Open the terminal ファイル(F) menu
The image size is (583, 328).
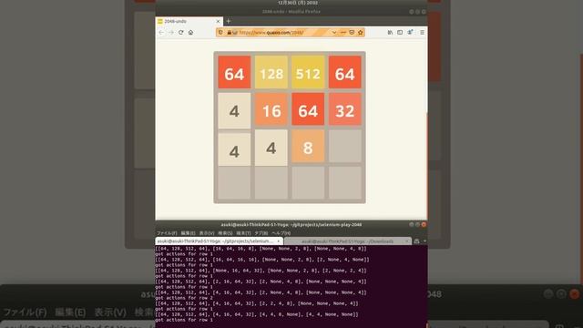coord(167,233)
